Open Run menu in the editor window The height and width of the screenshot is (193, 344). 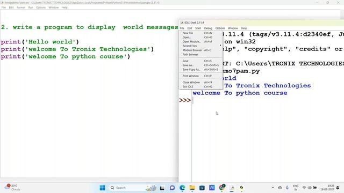click(x=31, y=8)
